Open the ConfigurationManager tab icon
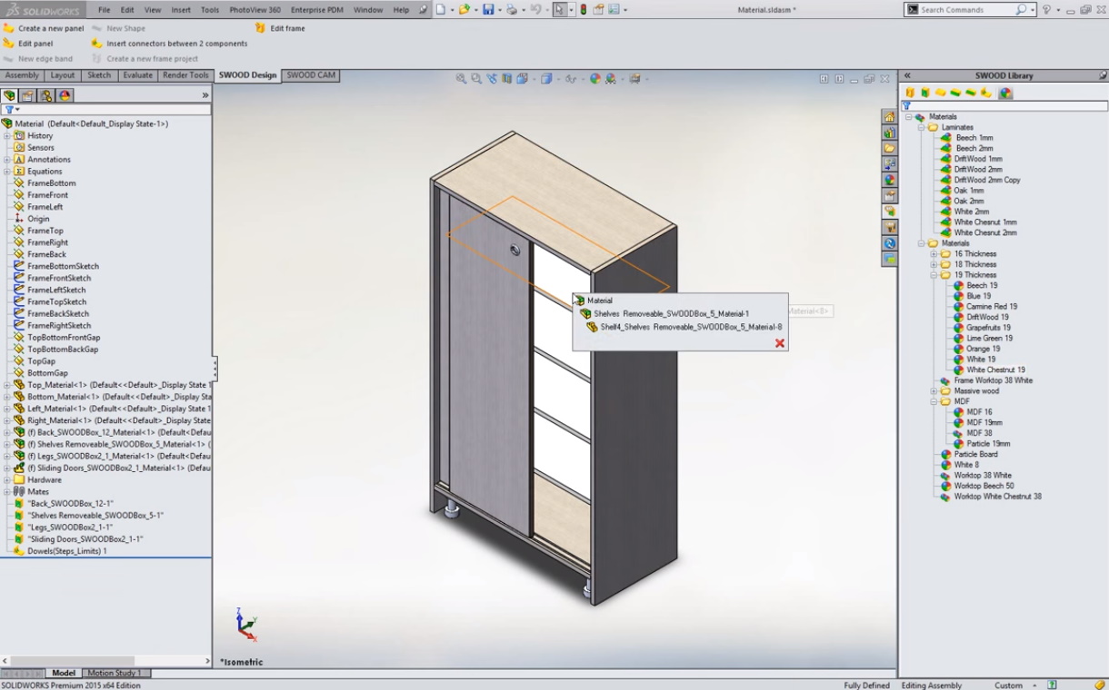 (x=46, y=95)
